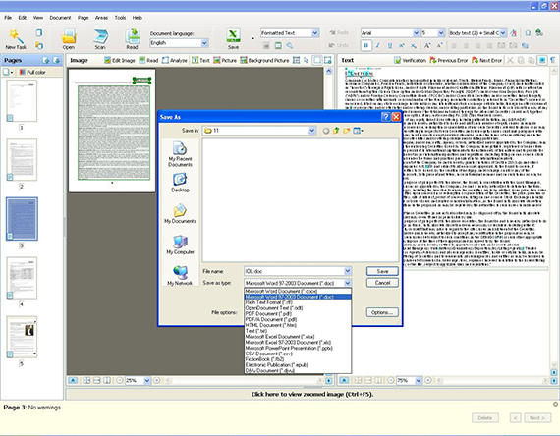Open the Body text style dropdown

click(x=503, y=33)
